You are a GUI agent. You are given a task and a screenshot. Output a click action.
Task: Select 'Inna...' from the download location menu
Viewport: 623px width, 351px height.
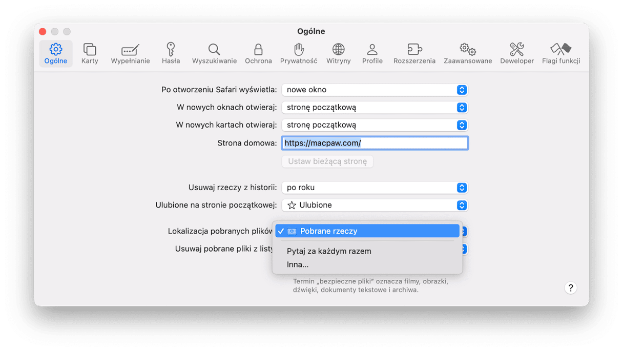click(298, 265)
